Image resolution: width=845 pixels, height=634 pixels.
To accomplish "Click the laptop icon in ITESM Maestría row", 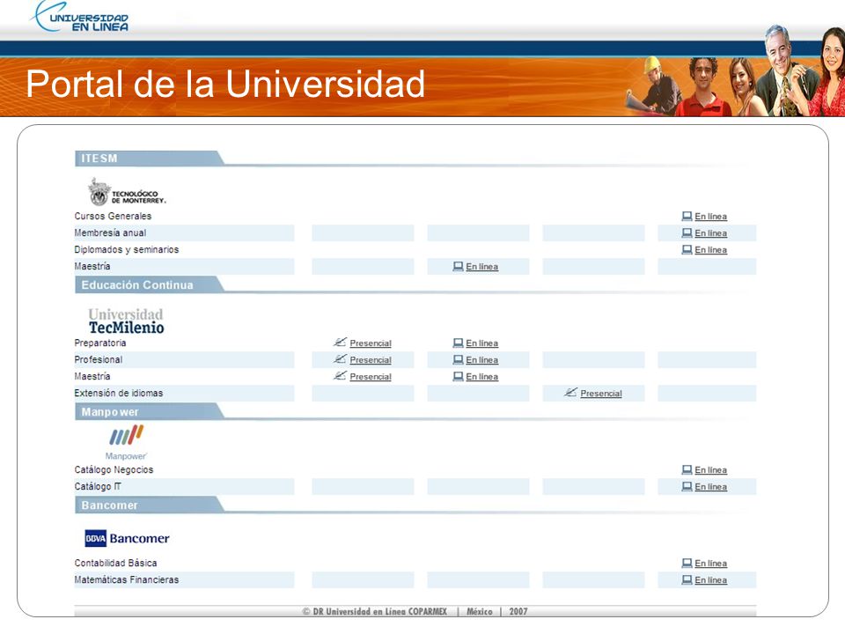I will pyautogui.click(x=458, y=266).
